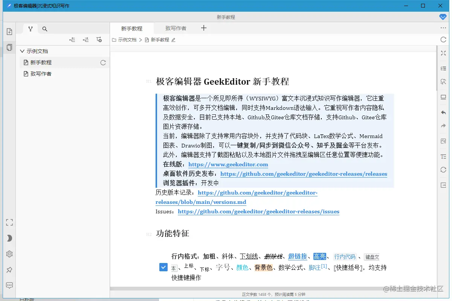
Task: Switch to the 致写作者 editor tab
Action: click(x=176, y=28)
